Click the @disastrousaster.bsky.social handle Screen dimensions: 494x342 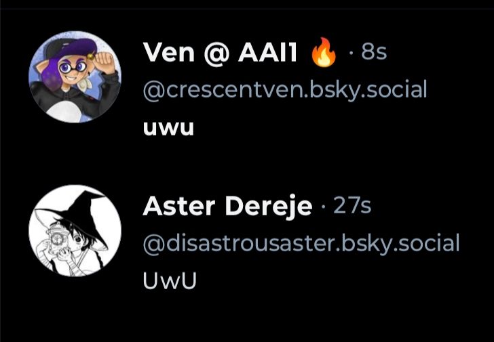click(x=301, y=244)
